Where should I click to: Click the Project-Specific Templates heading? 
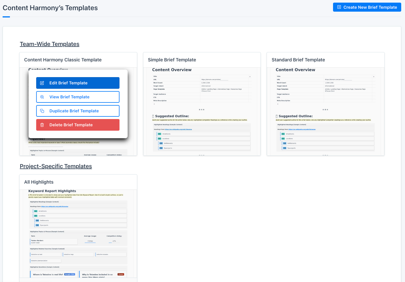56,166
